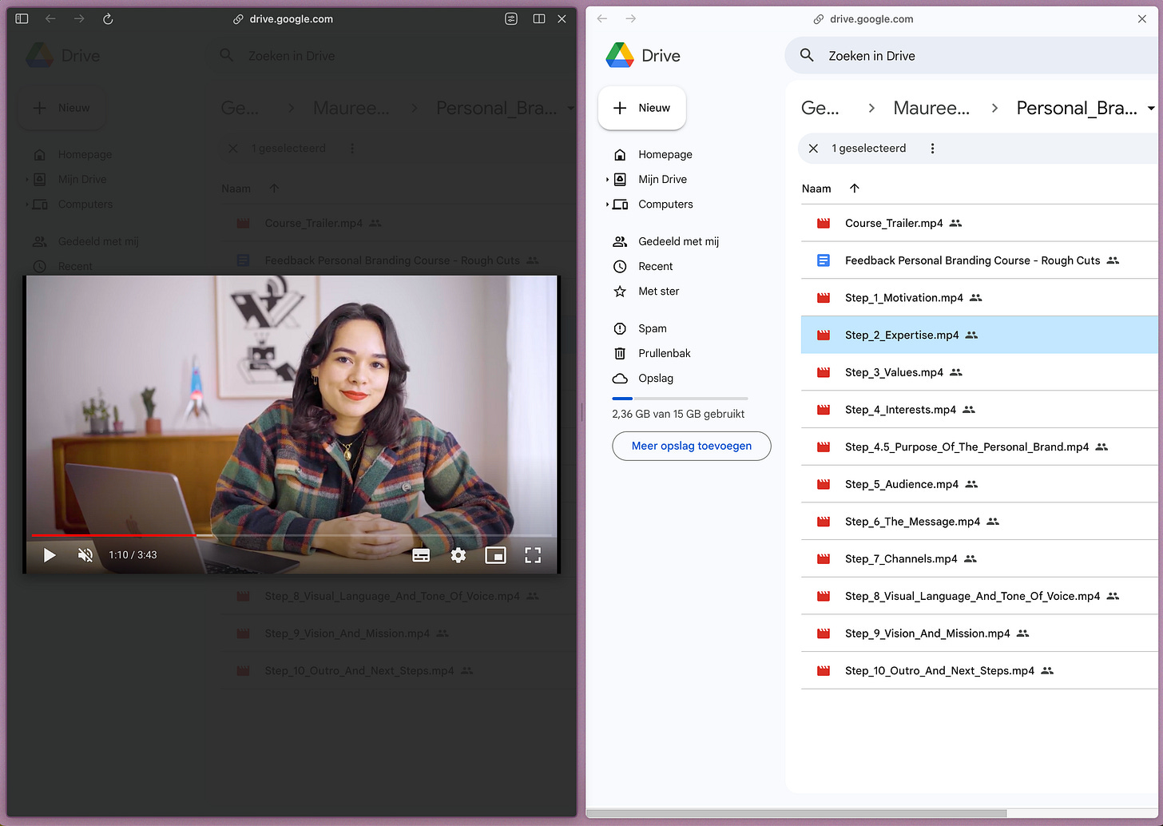This screenshot has width=1163, height=826.
Task: Expand the Mijn Drive tree arrow
Action: tap(607, 180)
